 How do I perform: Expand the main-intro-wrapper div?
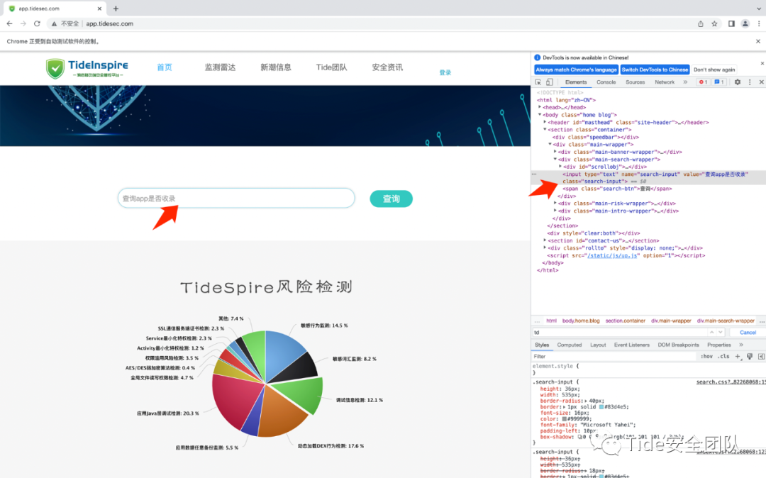(555, 211)
